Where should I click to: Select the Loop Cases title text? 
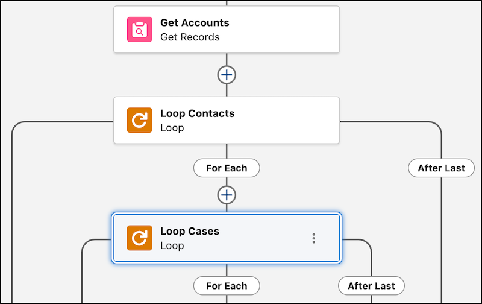coord(190,231)
